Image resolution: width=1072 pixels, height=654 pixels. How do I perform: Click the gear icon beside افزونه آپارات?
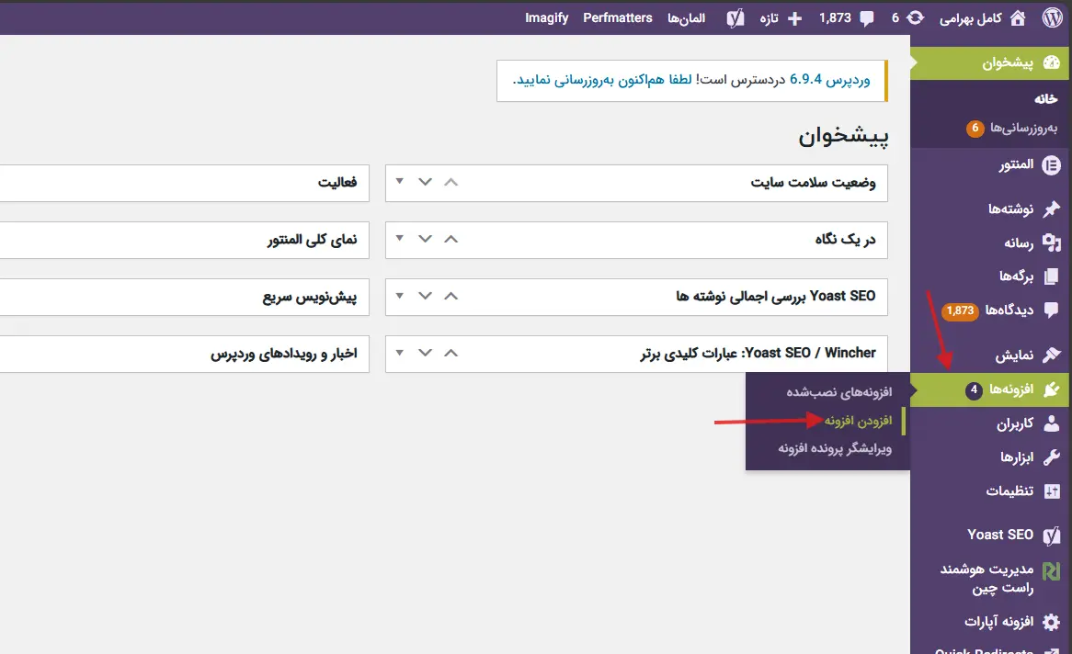coord(1052,622)
